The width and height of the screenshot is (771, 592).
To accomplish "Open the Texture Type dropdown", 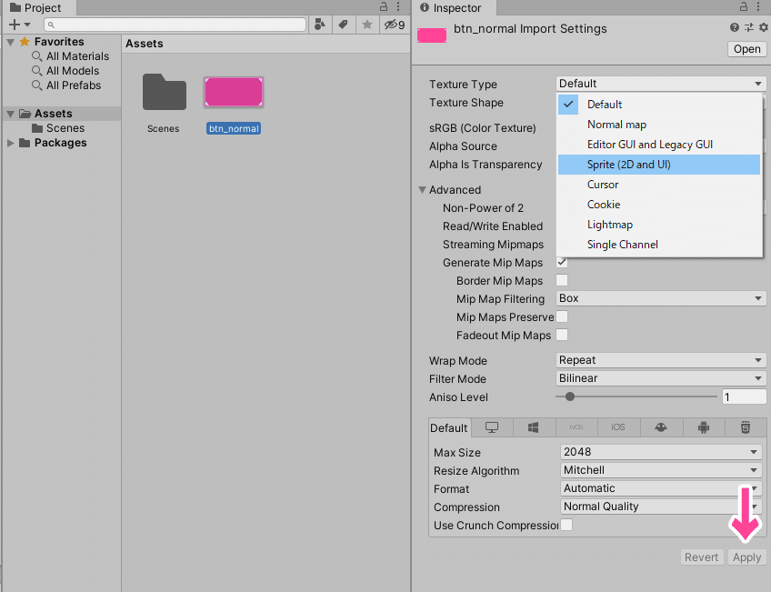I will (661, 84).
